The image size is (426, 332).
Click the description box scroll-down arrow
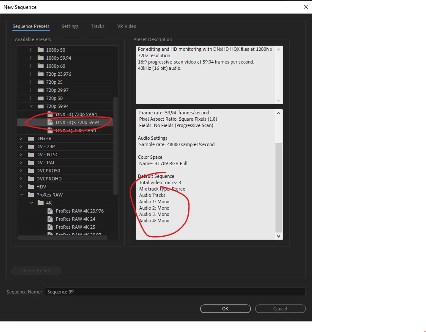[x=278, y=101]
